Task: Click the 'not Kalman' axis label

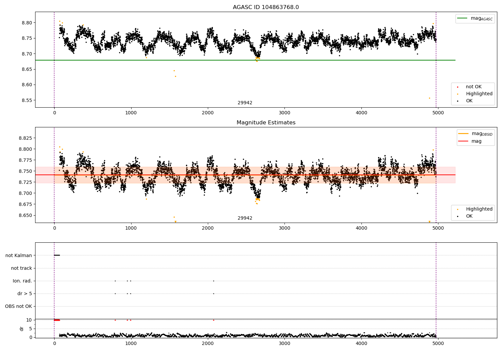Action: tap(19, 255)
